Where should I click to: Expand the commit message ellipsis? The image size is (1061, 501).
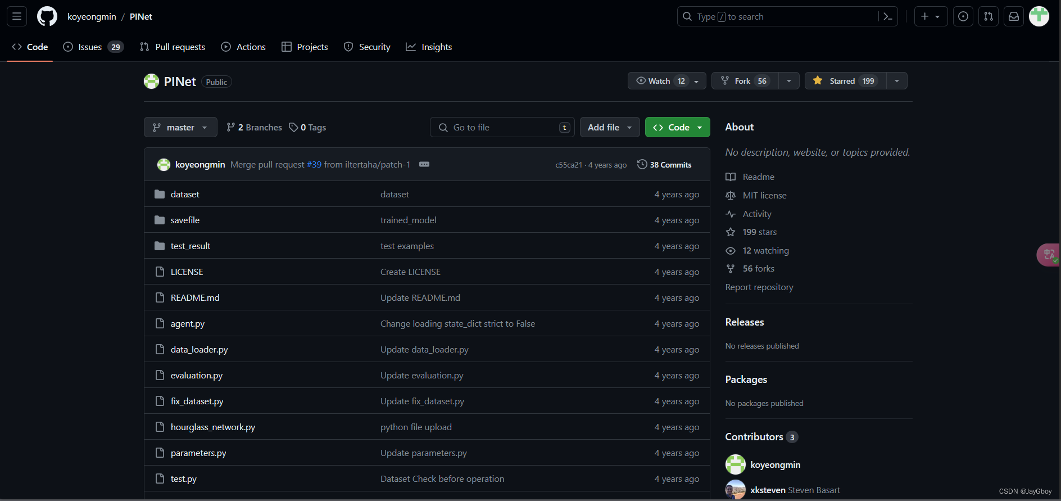point(424,164)
